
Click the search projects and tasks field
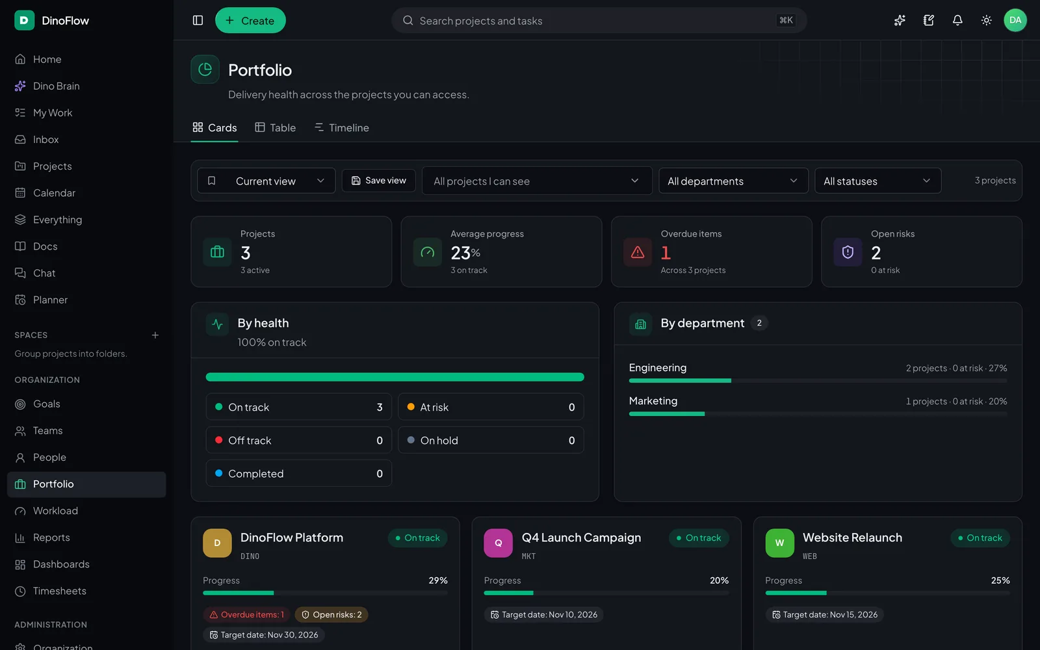(599, 20)
